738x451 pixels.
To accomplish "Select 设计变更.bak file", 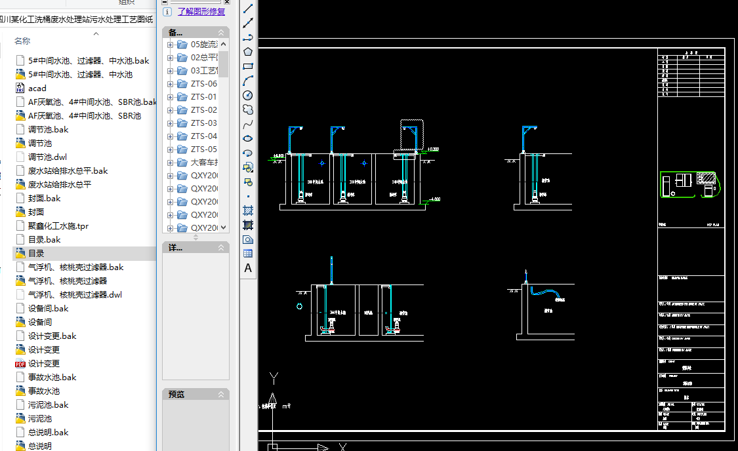I will (52, 336).
